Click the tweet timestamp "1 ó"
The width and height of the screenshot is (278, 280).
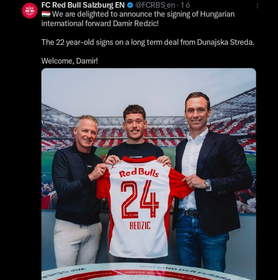(x=185, y=5)
